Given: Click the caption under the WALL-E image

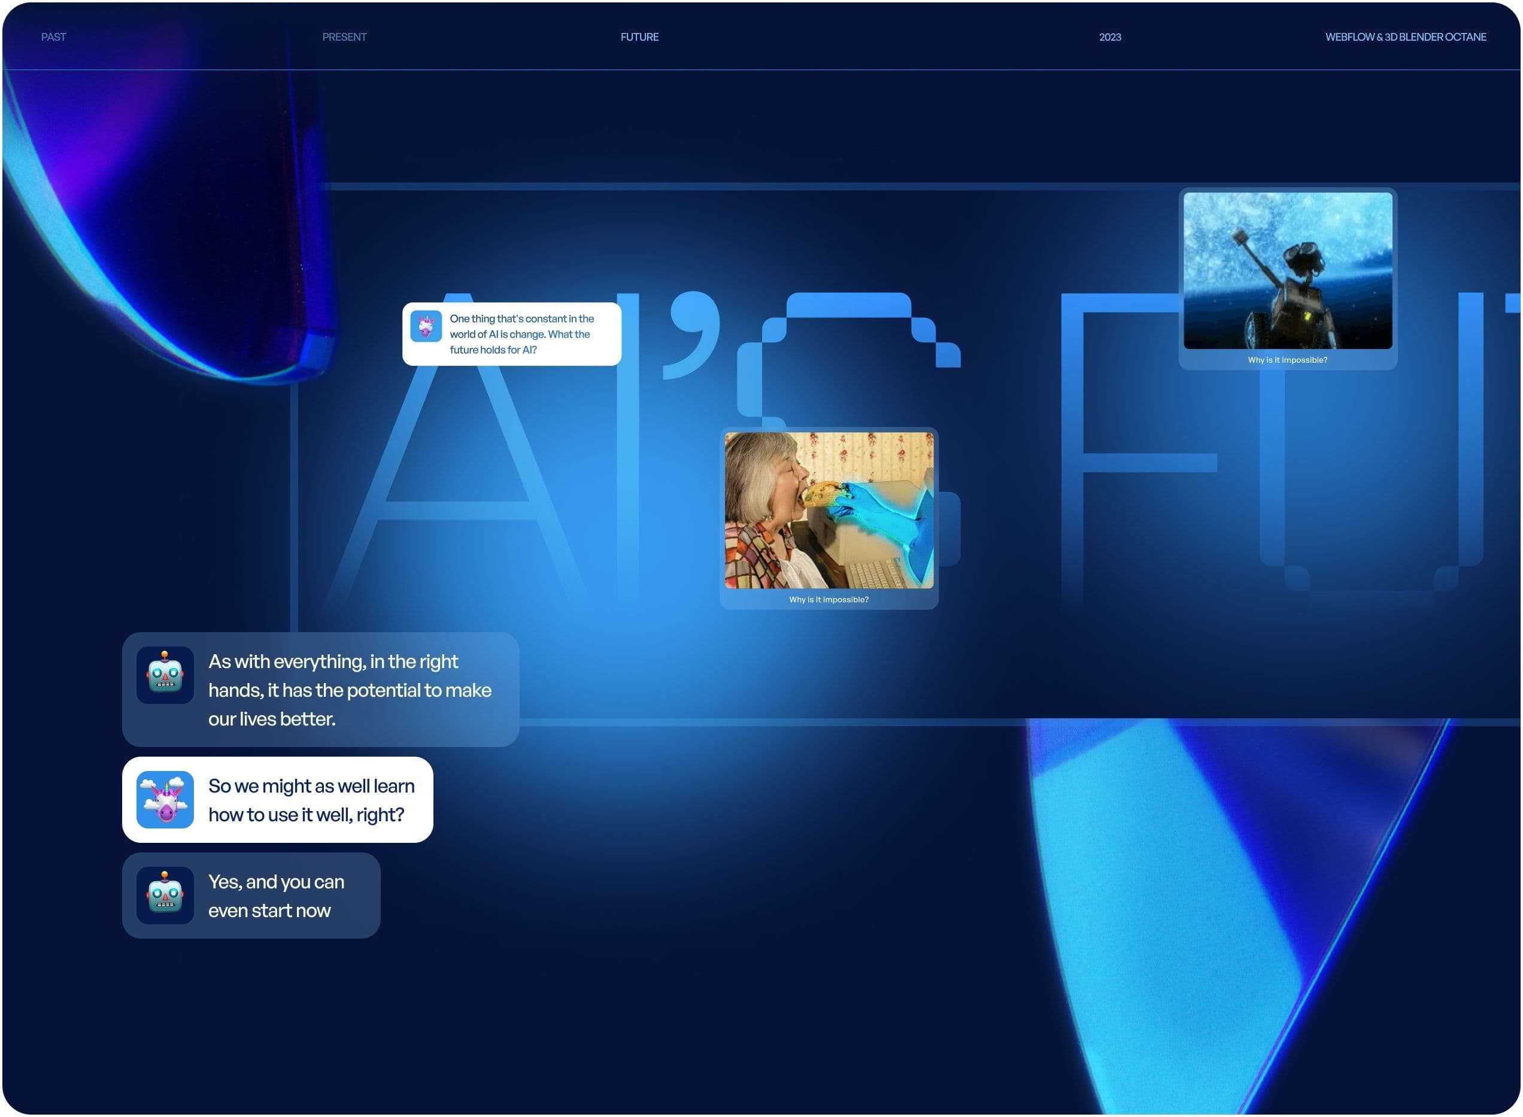Looking at the screenshot, I should click(1288, 360).
